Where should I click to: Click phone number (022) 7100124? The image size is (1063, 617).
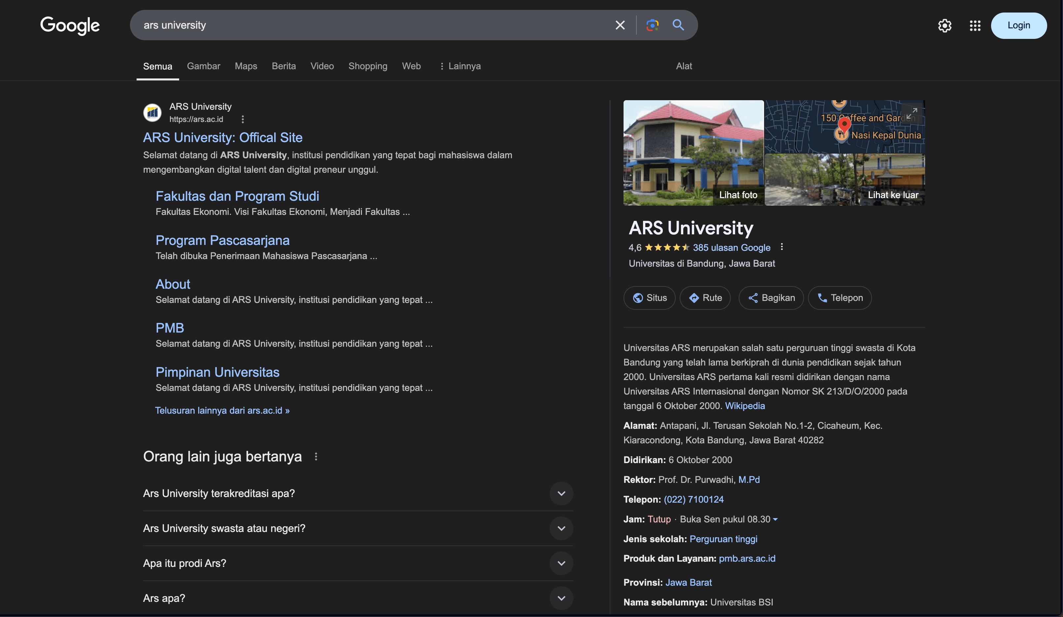click(x=693, y=499)
